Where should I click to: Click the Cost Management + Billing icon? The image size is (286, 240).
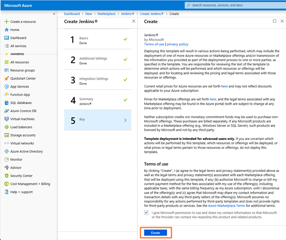pos(6,184)
